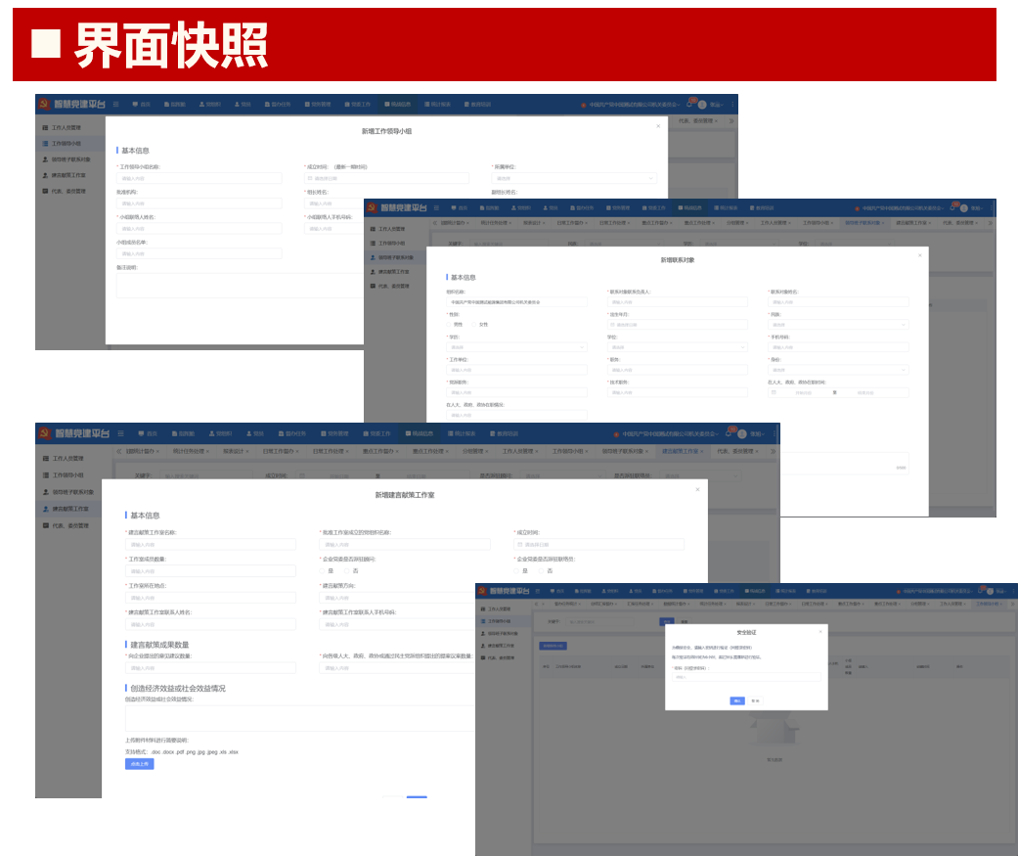Choose 是 under 企业党委是否班子顾问
The width and height of the screenshot is (1018, 856).
tap(323, 570)
